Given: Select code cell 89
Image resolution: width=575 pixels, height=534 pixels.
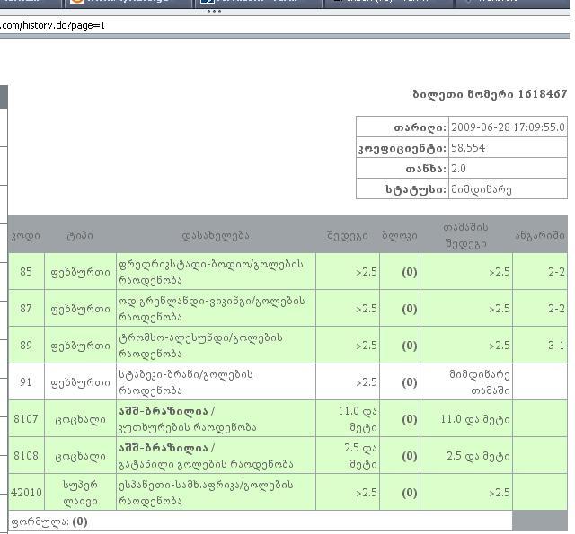Looking at the screenshot, I should 26,345.
